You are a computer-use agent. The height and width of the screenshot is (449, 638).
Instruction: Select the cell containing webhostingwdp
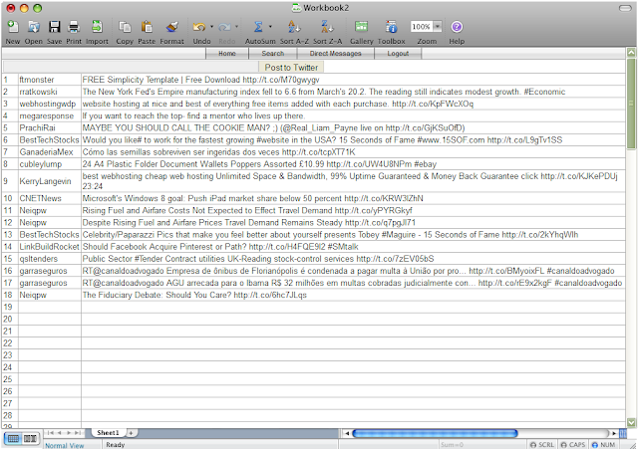click(x=50, y=104)
